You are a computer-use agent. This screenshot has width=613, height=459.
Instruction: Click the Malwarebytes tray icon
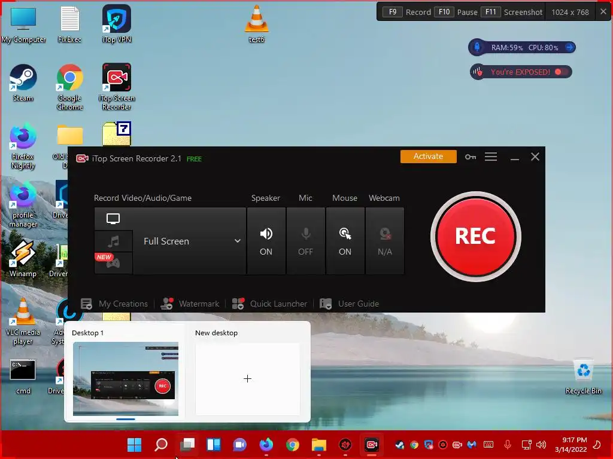[x=472, y=445]
